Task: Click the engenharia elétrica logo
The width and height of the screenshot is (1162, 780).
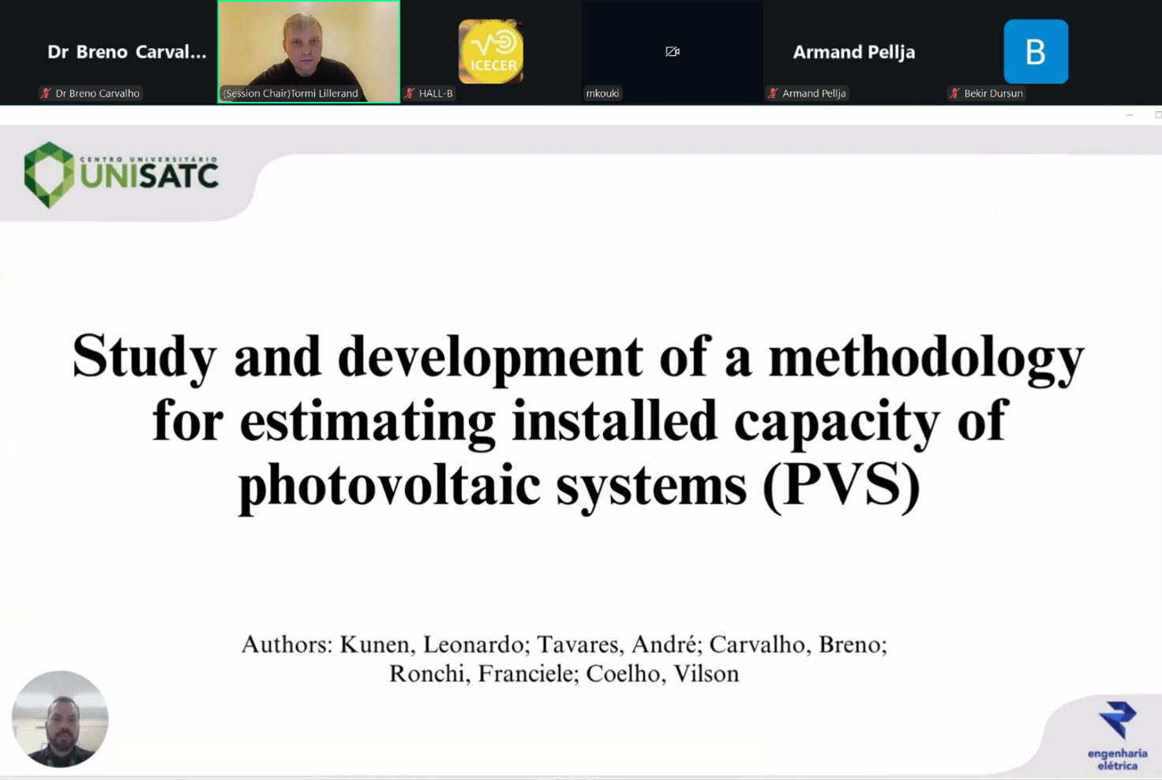Action: 1117,735
